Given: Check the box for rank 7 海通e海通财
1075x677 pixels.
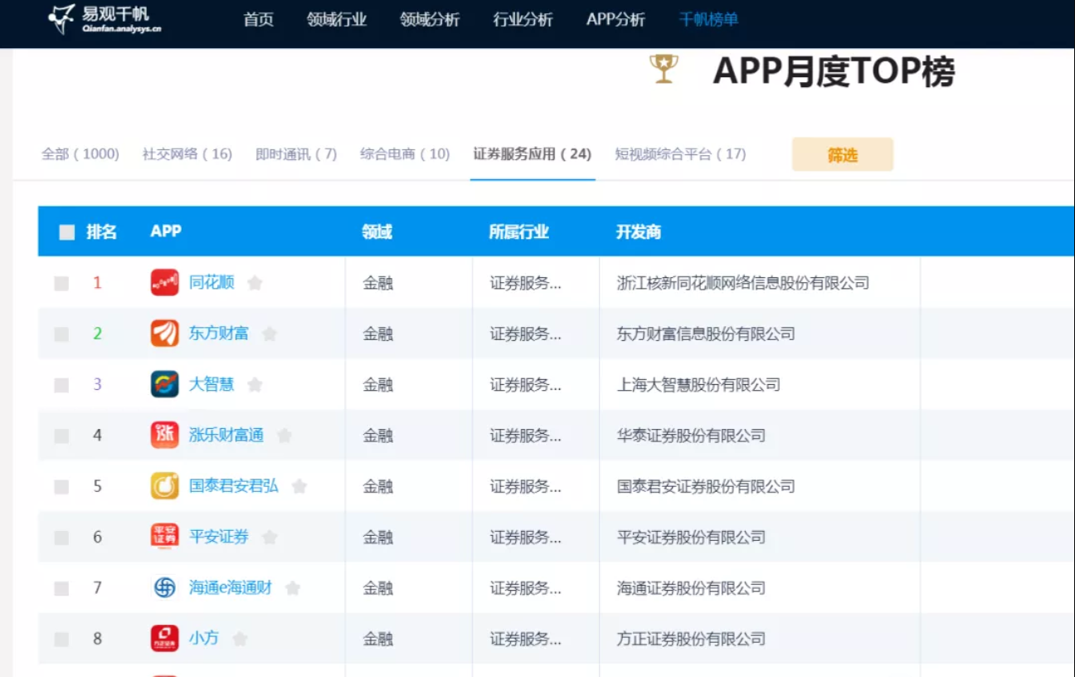Looking at the screenshot, I should (61, 588).
